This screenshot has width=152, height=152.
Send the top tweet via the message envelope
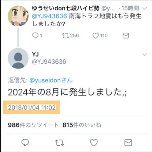(126, 35)
